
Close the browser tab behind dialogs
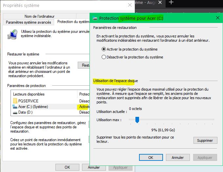pyautogui.click(x=160, y=2)
